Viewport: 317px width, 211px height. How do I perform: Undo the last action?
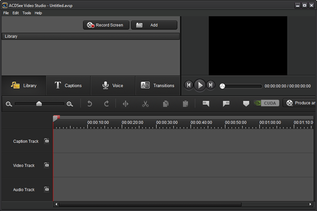coord(90,104)
